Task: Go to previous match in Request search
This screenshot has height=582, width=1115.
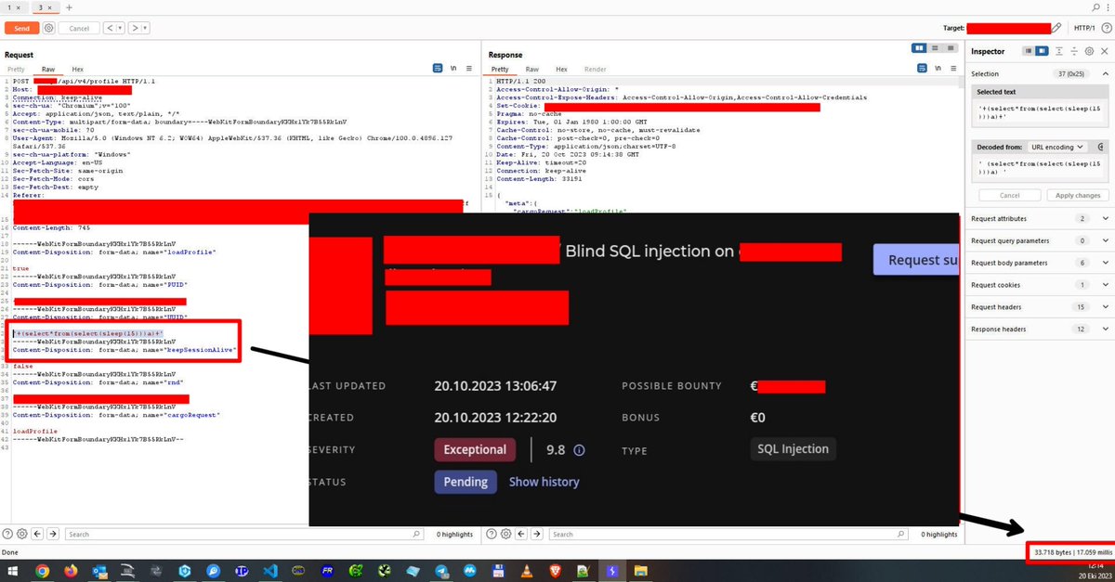Action: click(x=37, y=534)
